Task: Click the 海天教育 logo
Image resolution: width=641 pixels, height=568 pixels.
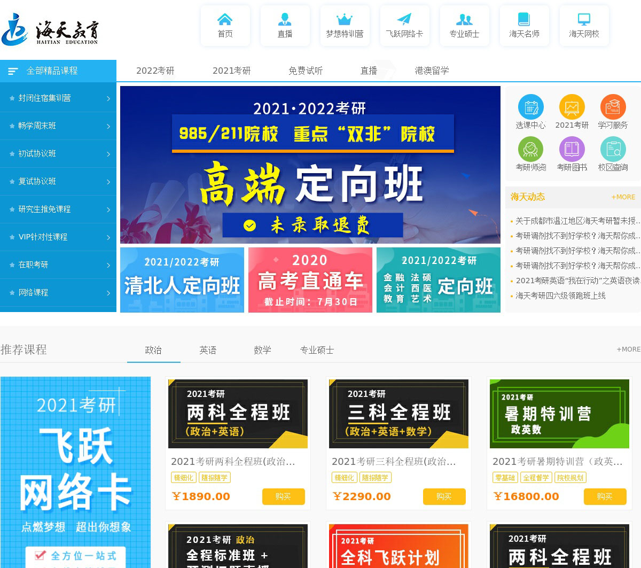Action: tap(50, 30)
